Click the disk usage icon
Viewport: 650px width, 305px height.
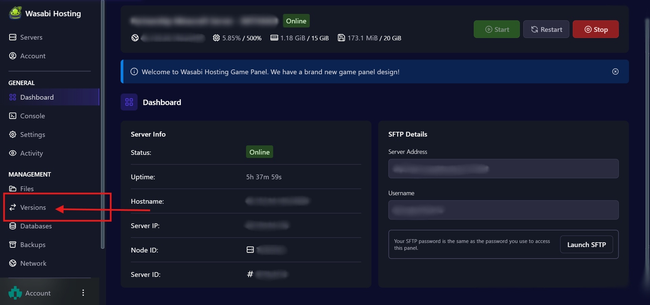coord(341,38)
